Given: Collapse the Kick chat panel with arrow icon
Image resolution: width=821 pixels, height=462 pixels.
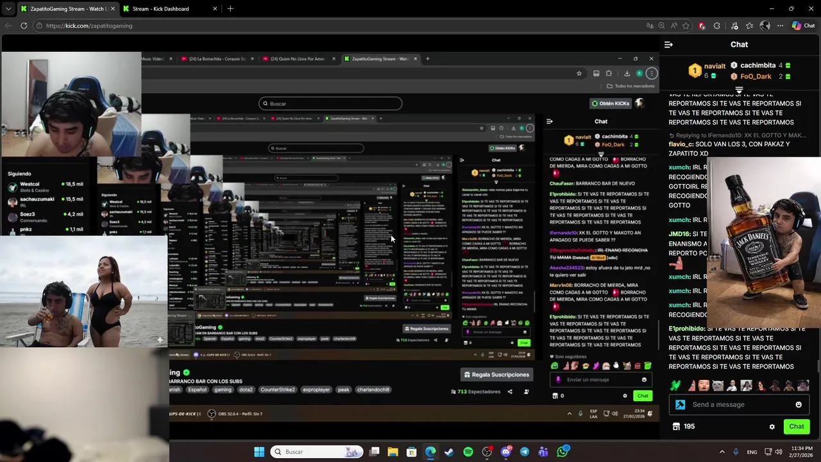Looking at the screenshot, I should click(668, 44).
